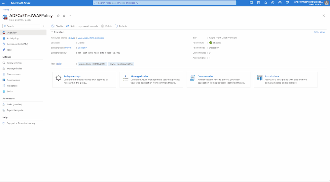
Task: Open JSON View link
Action: click(319, 32)
